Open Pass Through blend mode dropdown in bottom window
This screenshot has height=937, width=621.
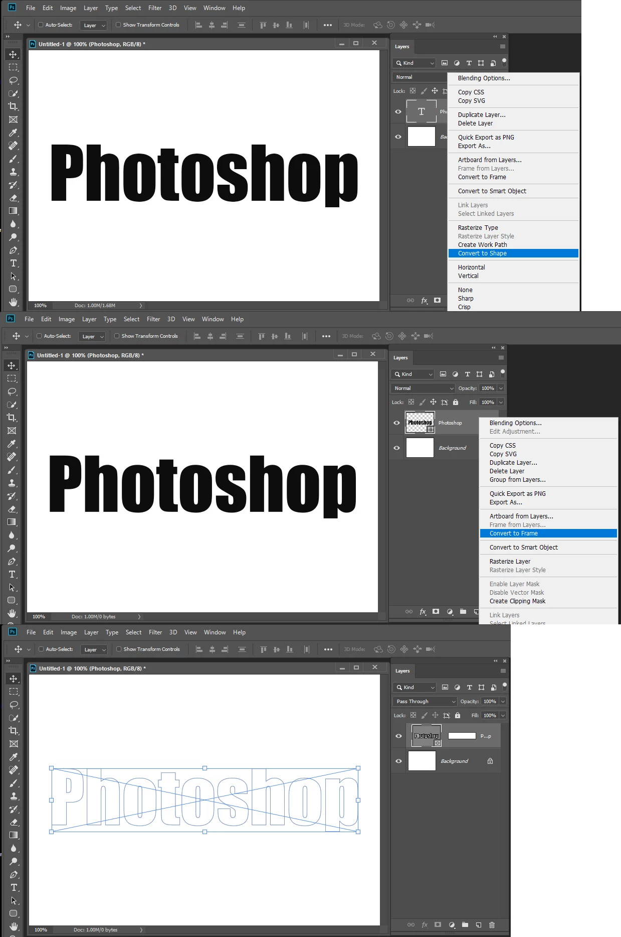[x=425, y=701]
